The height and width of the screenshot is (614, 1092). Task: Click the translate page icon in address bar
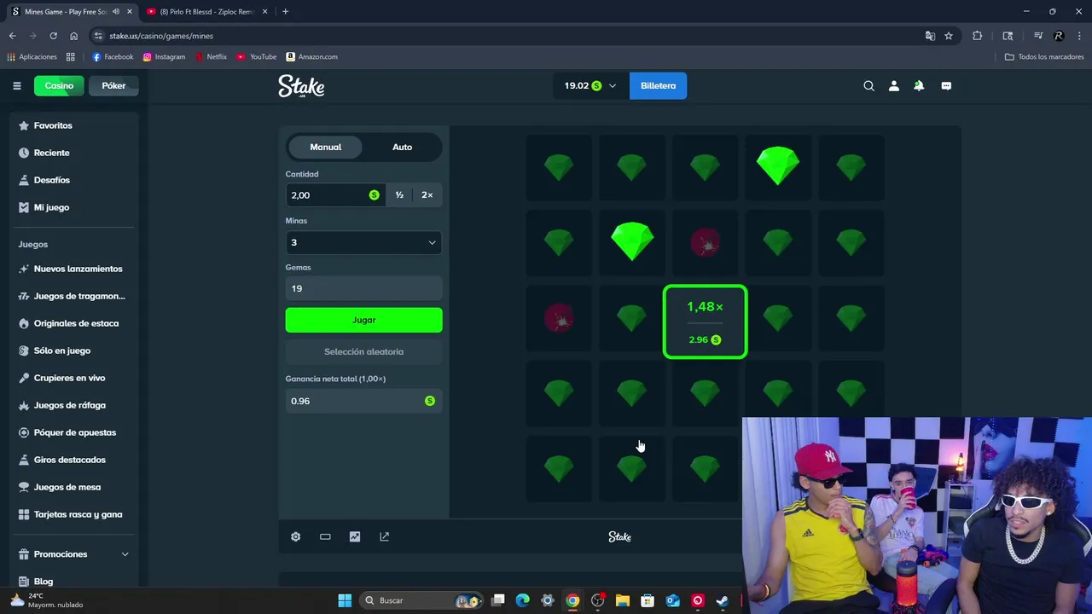(930, 36)
